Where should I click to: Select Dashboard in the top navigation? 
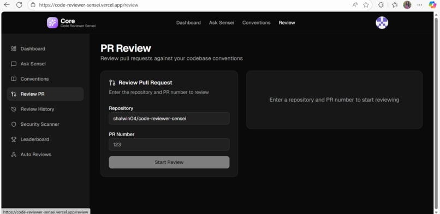pyautogui.click(x=188, y=23)
